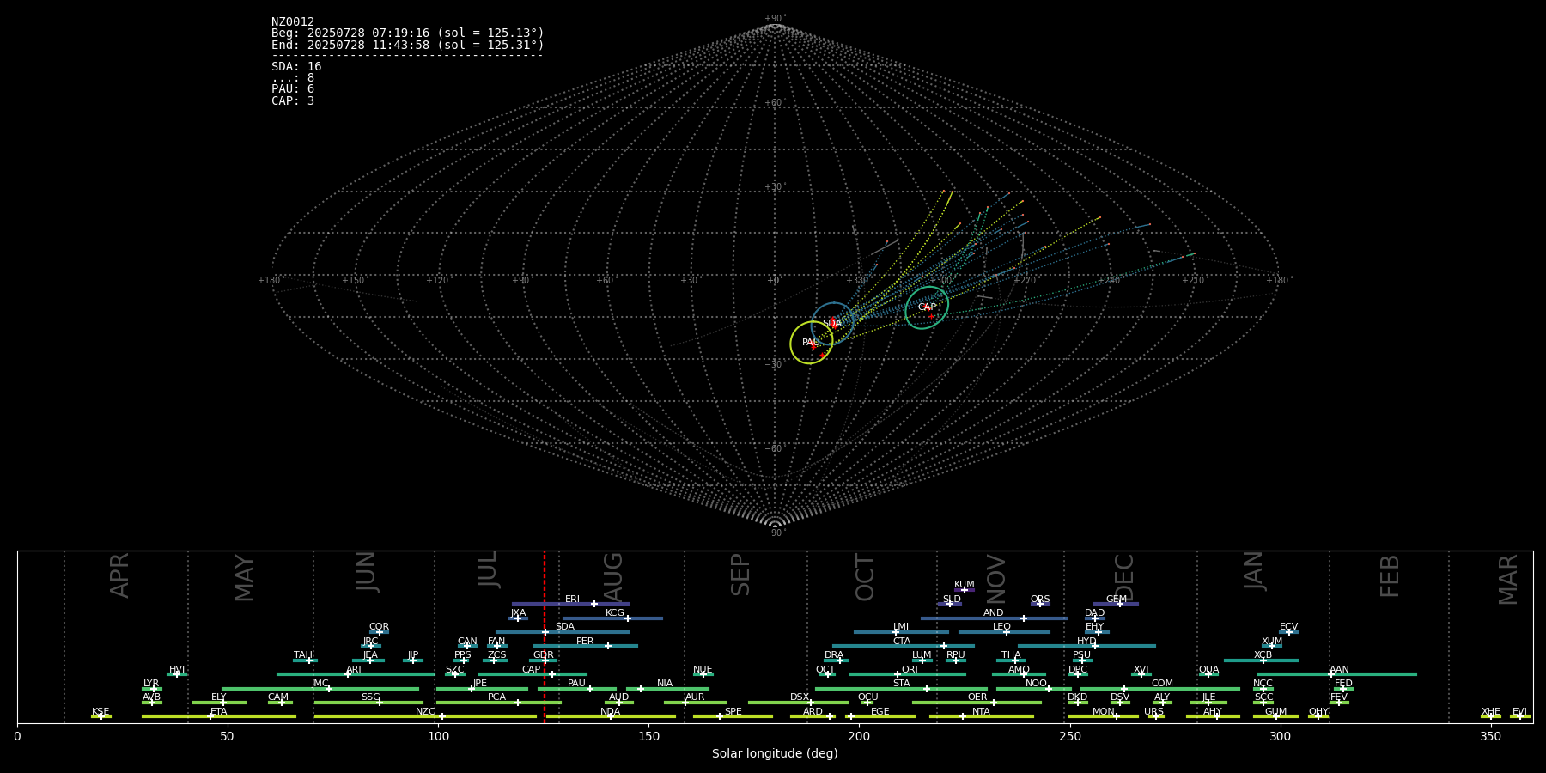The height and width of the screenshot is (773, 1546).
Task: Click the SPE shower label in the timeline
Action: [x=733, y=712]
